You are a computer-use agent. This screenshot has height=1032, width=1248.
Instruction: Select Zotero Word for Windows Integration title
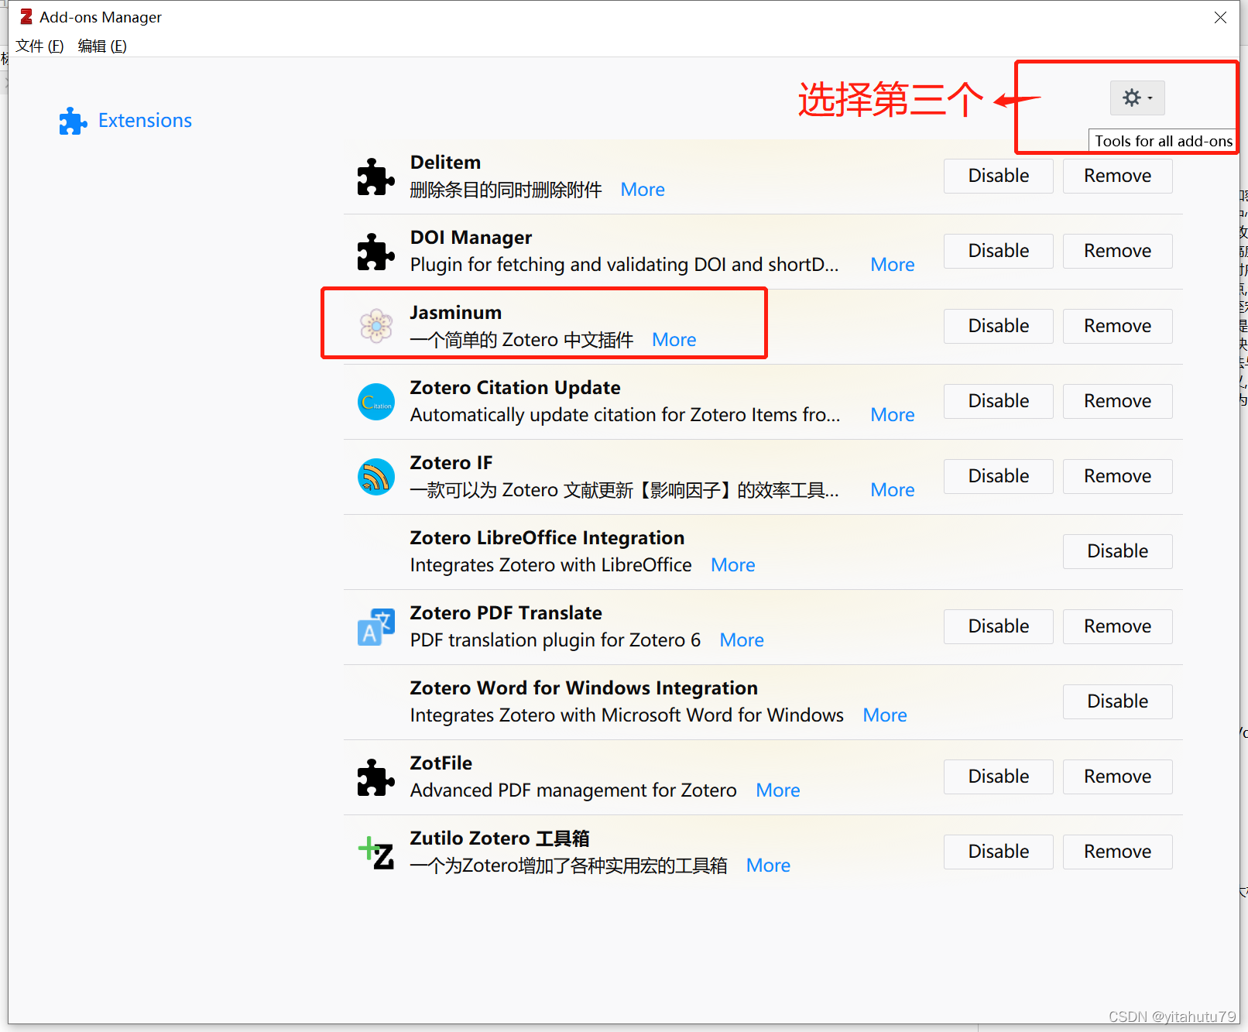(584, 688)
